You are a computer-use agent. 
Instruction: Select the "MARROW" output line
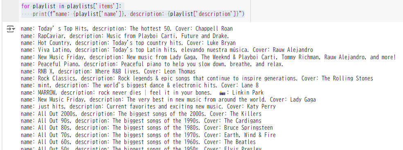tap(142, 93)
